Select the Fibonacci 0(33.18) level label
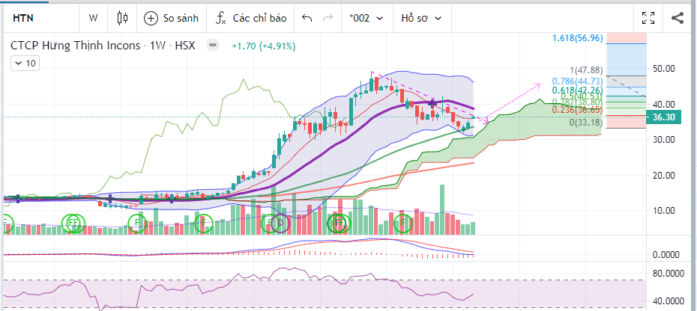 (586, 122)
